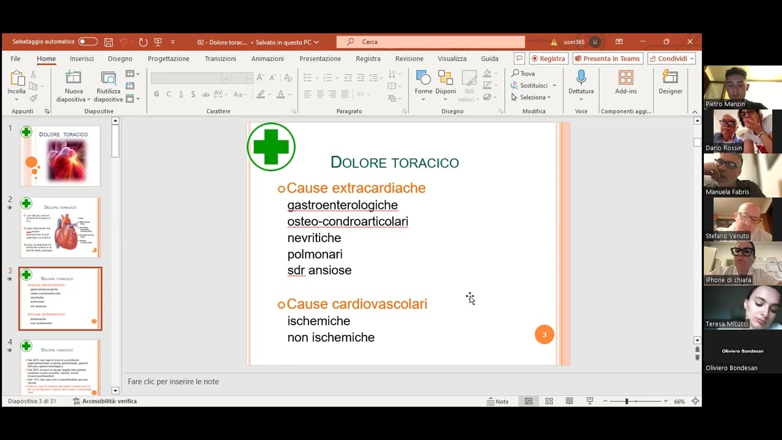This screenshot has width=782, height=440.
Task: Open the Progettazione tab
Action: point(169,59)
